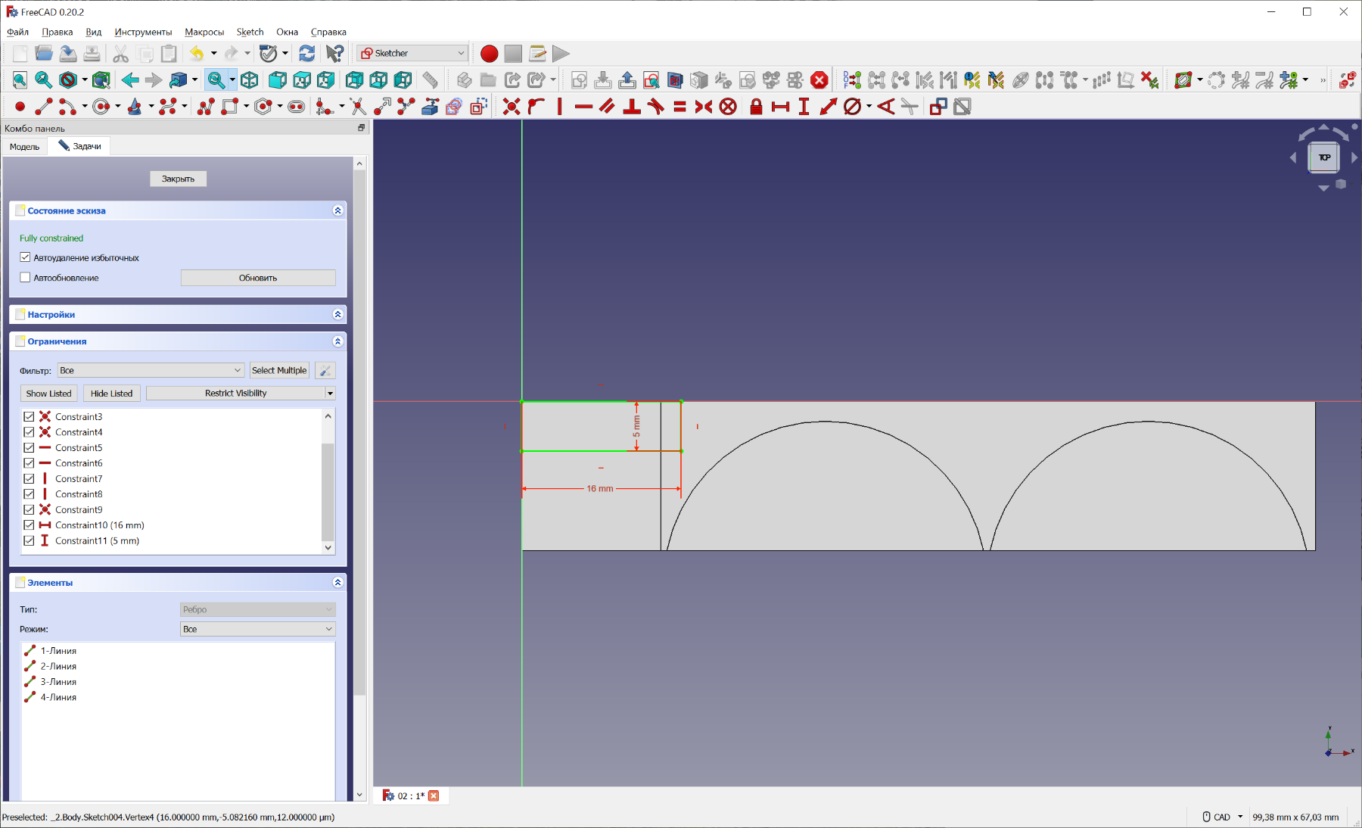Start macro recording with red circle

click(489, 53)
